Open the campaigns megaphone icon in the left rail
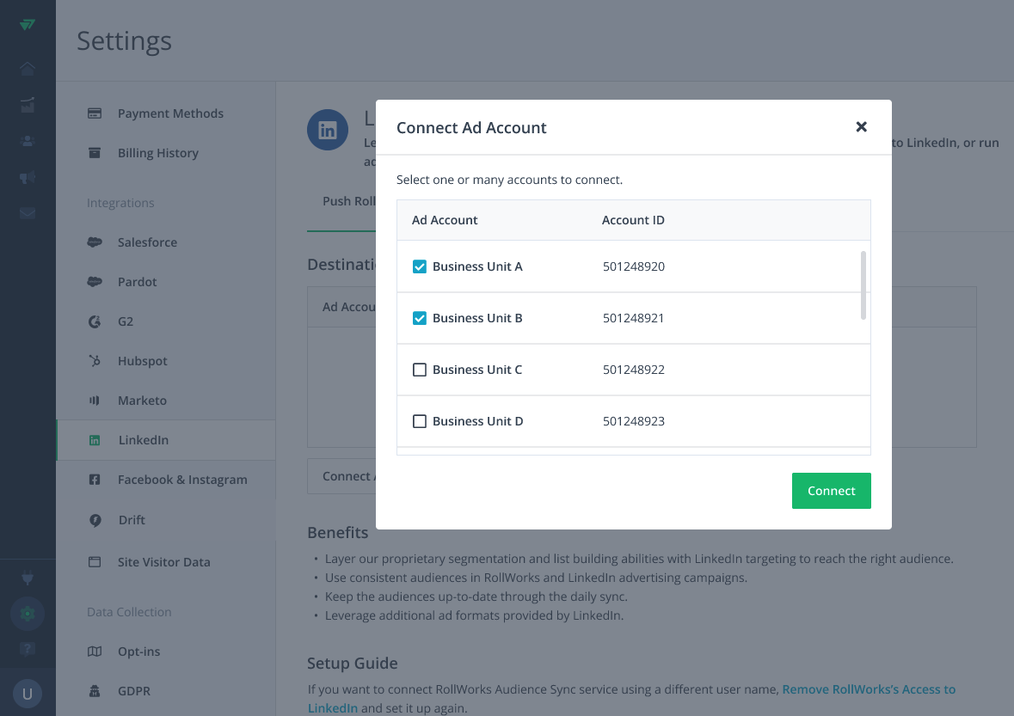The width and height of the screenshot is (1014, 716). [28, 177]
